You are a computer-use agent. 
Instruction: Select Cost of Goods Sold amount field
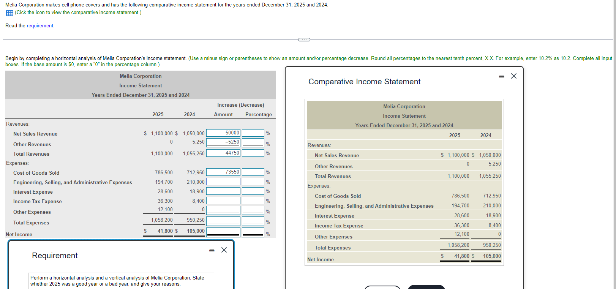(x=223, y=172)
